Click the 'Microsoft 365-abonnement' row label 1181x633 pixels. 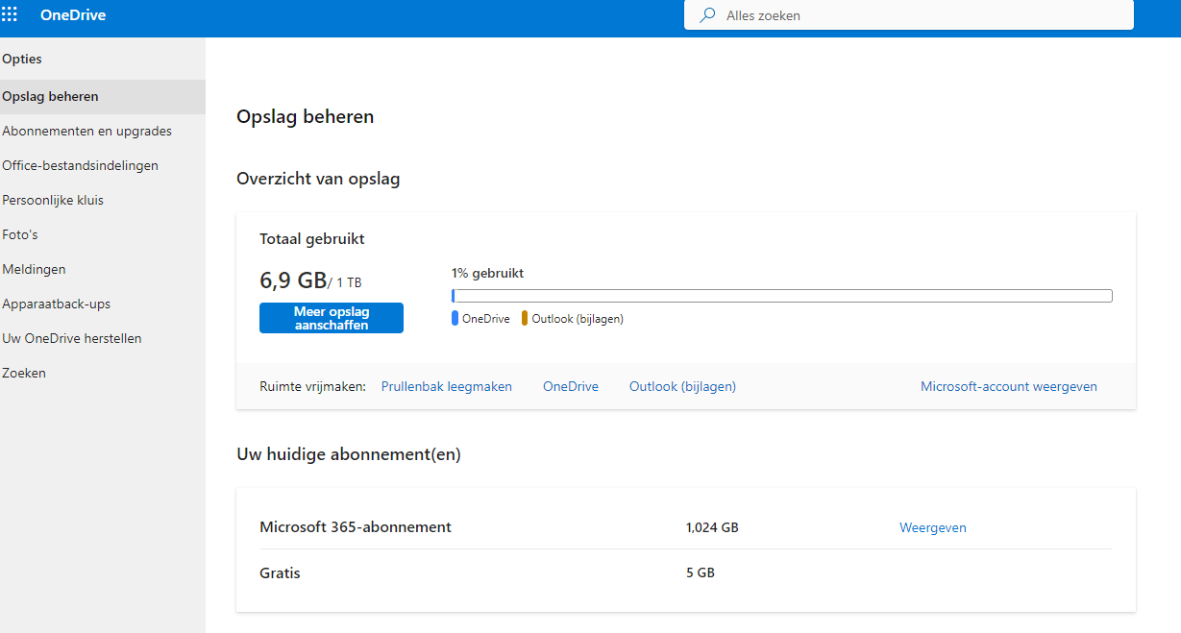click(356, 526)
